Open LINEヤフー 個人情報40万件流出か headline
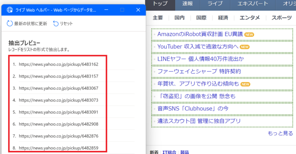 [x=200, y=59]
